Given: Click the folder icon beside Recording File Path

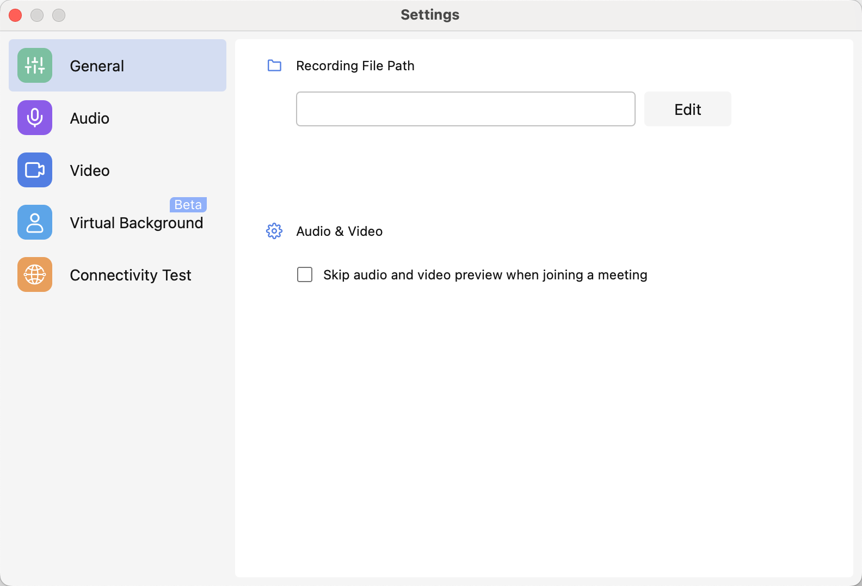Looking at the screenshot, I should click(274, 66).
